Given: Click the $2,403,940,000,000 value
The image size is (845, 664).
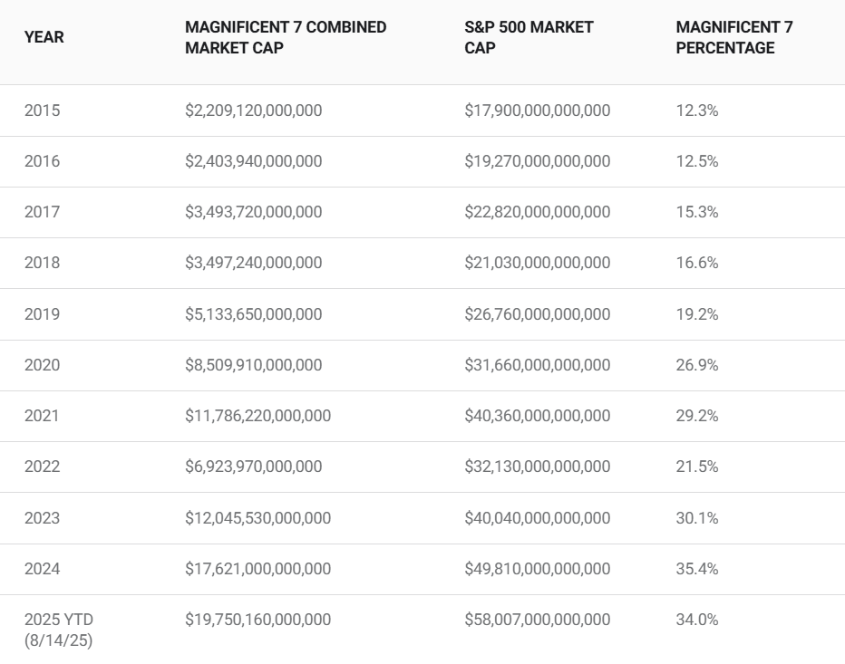Looking at the screenshot, I should point(253,161).
